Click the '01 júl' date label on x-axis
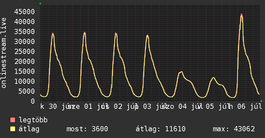The image size is (265, 138). coord(94,107)
